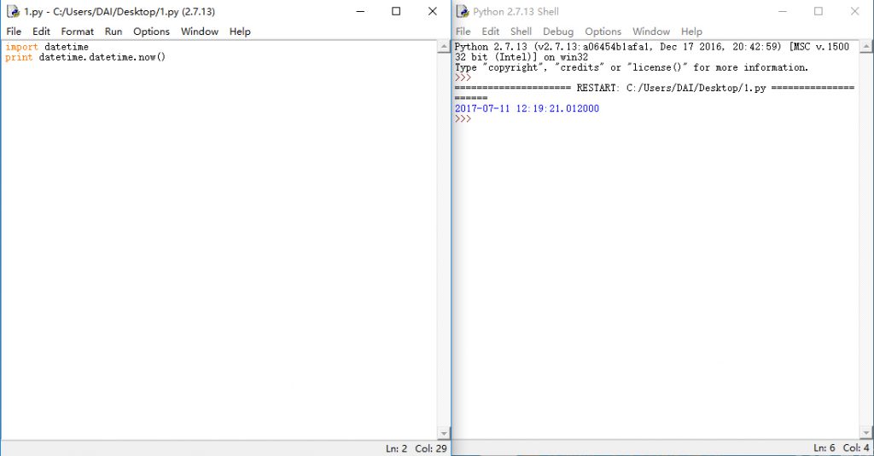This screenshot has height=456, width=874.
Task: Click 'import datetime' line in editor
Action: point(47,47)
